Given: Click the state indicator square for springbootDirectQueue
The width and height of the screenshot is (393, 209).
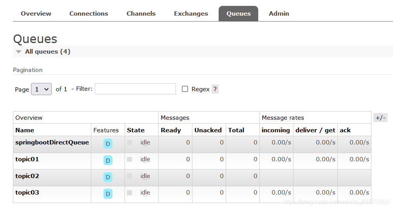Looking at the screenshot, I should click(130, 142).
